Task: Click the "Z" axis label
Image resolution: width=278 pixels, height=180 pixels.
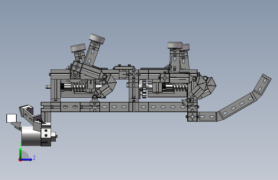Action: 34,158
